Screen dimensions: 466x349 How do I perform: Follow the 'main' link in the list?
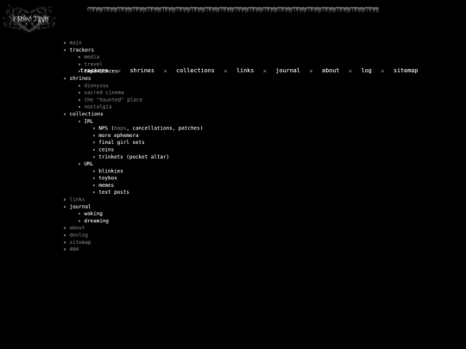[75, 43]
